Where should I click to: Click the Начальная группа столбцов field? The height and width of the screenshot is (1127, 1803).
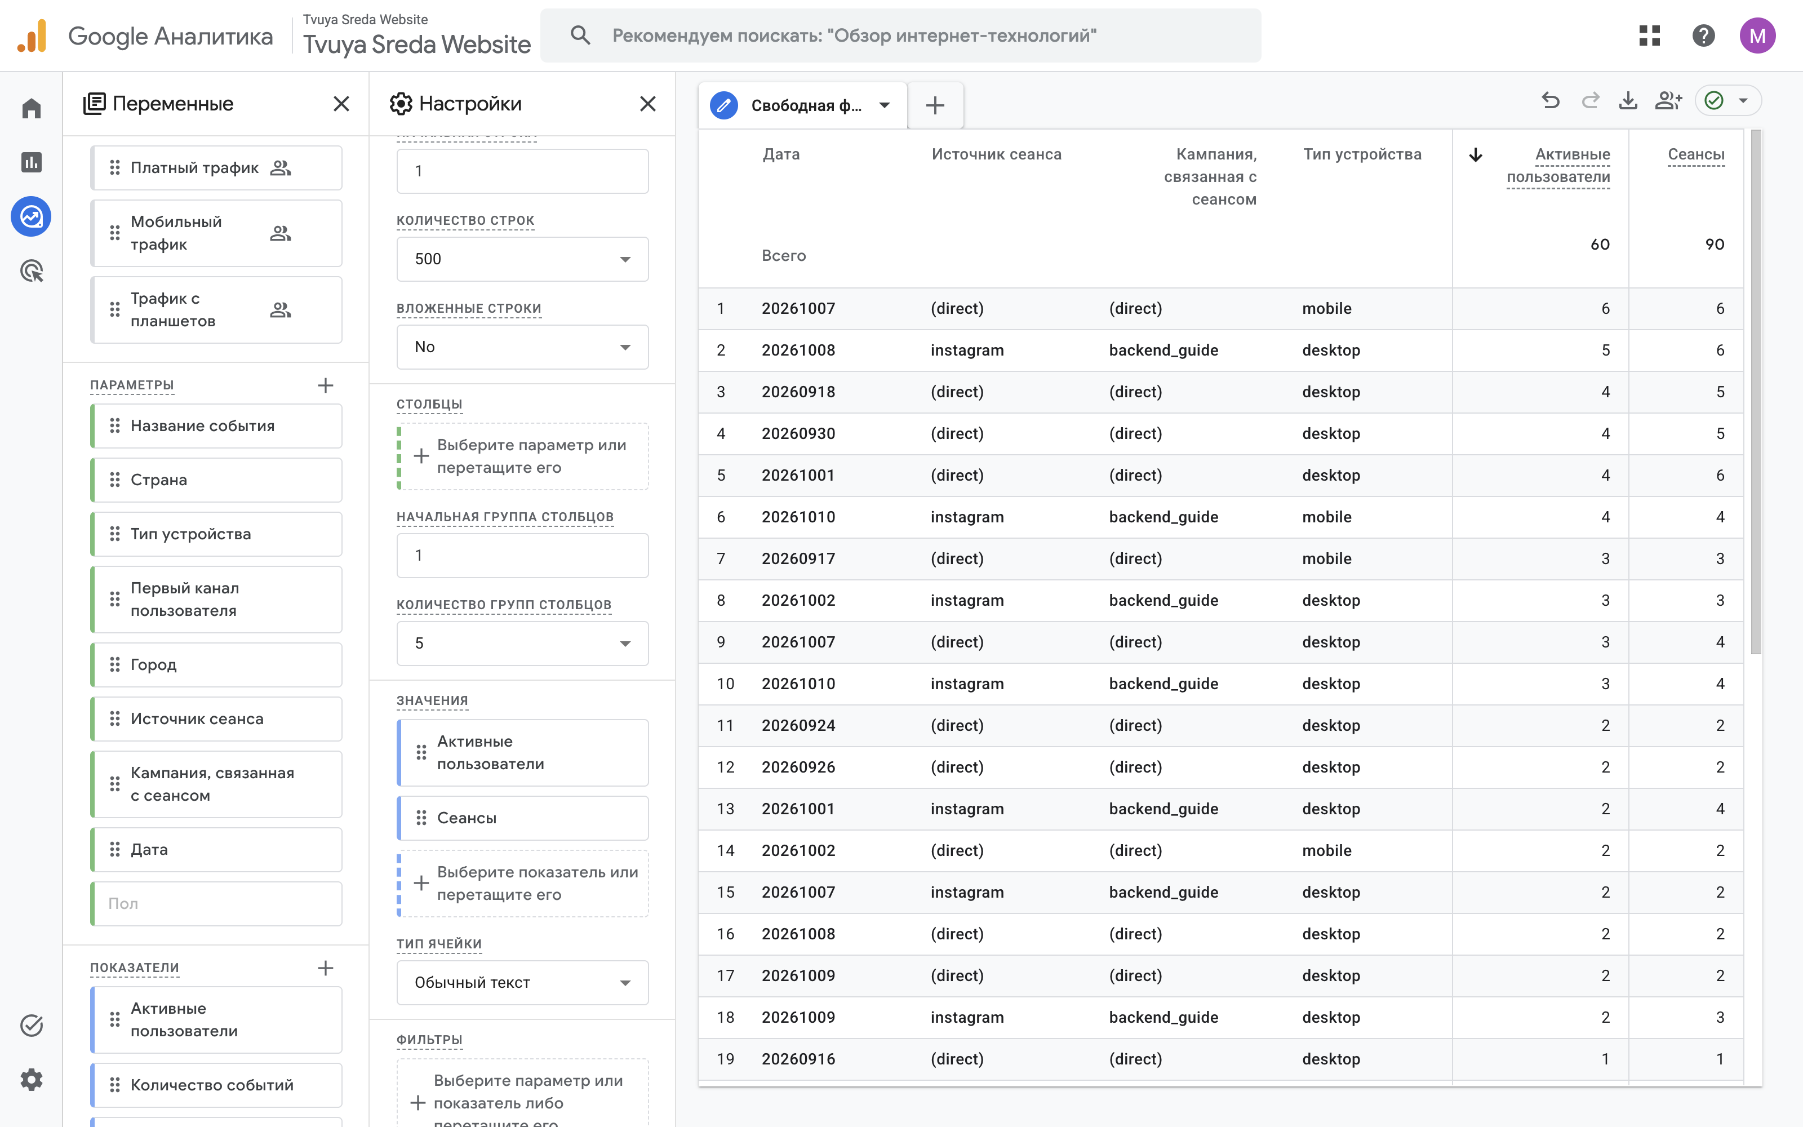pos(522,556)
